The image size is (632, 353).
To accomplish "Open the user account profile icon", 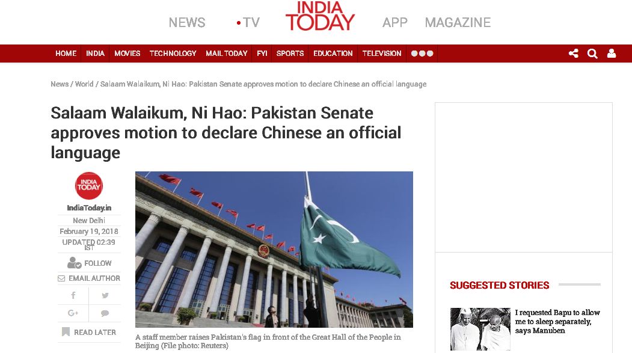I will point(612,53).
